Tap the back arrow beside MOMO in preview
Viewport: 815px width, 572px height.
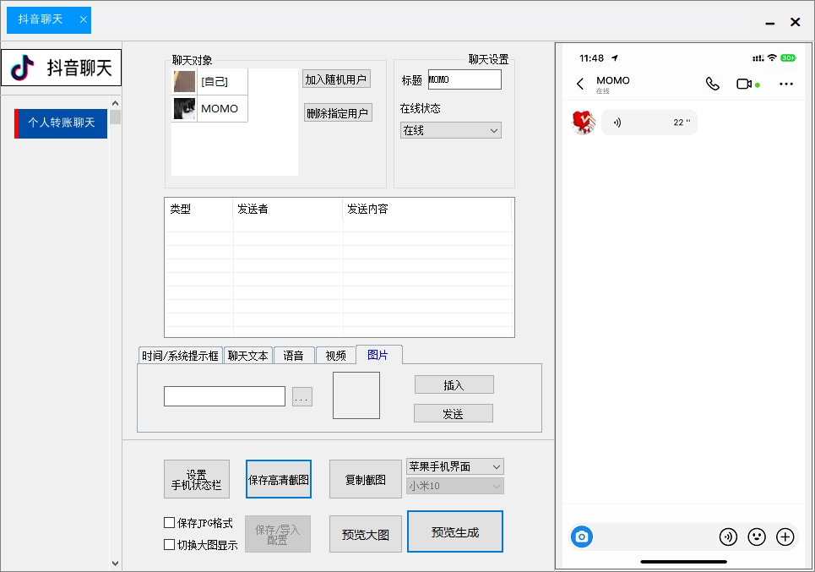[579, 83]
